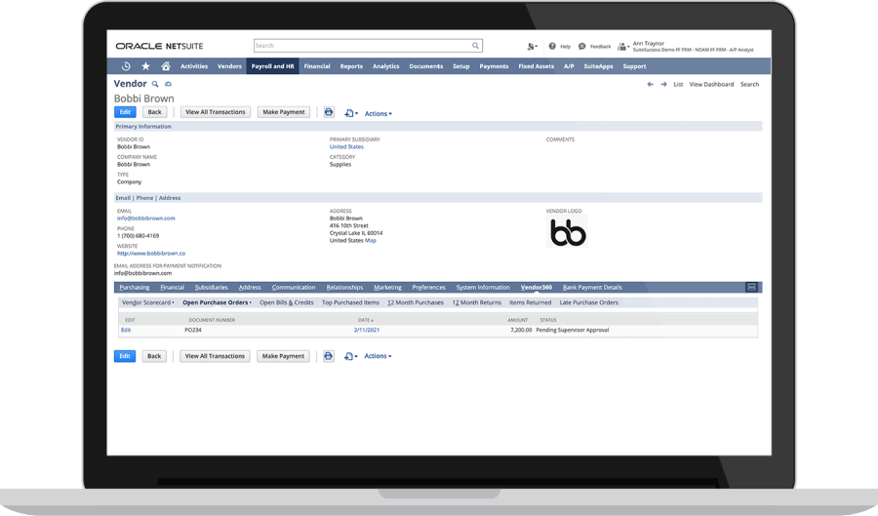This screenshot has height=516, width=878.
Task: Open the Documents menu
Action: 426,66
